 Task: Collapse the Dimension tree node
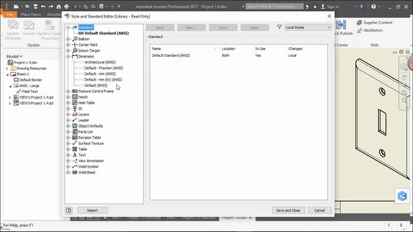68,56
